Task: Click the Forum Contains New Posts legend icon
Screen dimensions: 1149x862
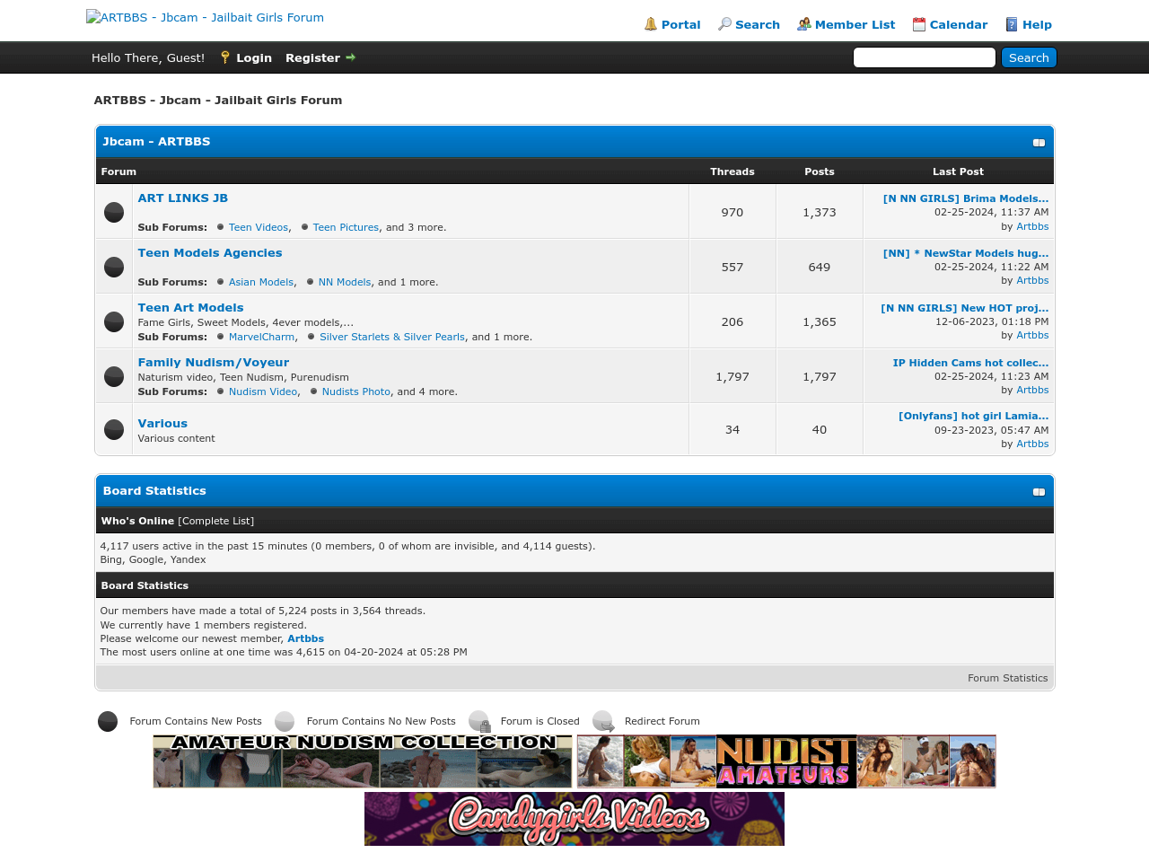Action: coord(107,721)
